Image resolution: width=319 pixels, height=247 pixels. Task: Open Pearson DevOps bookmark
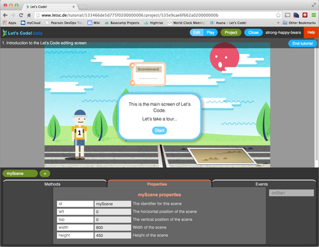(x=64, y=23)
